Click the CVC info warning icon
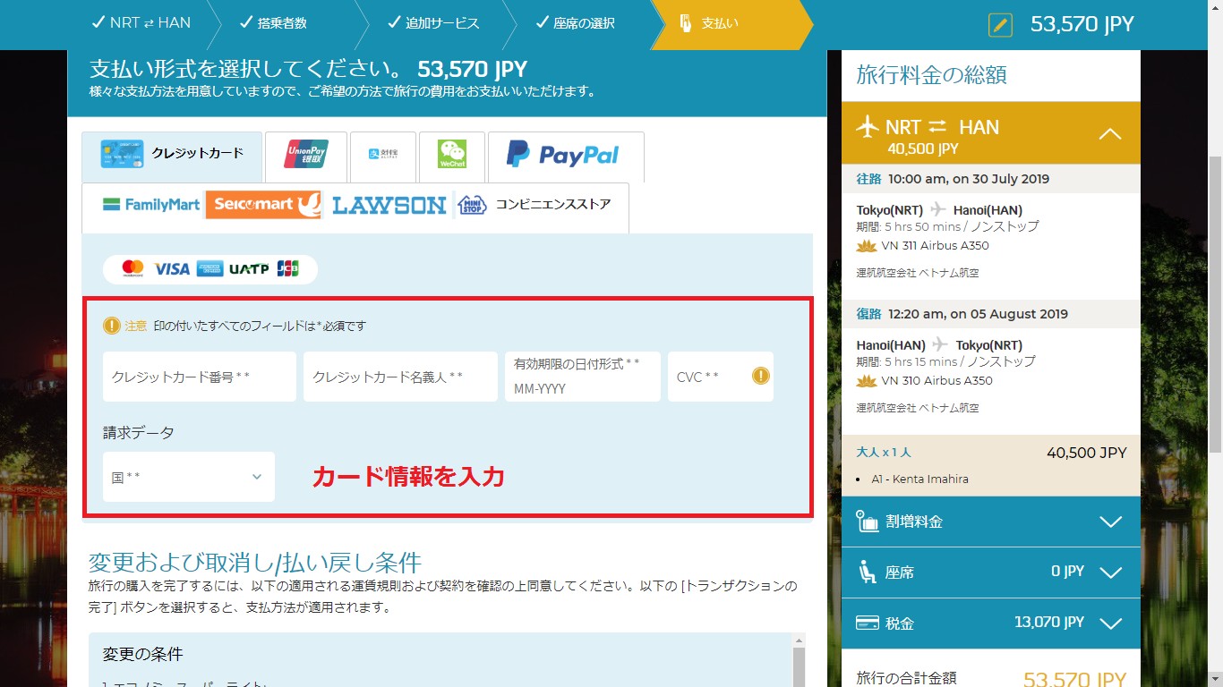 [760, 377]
